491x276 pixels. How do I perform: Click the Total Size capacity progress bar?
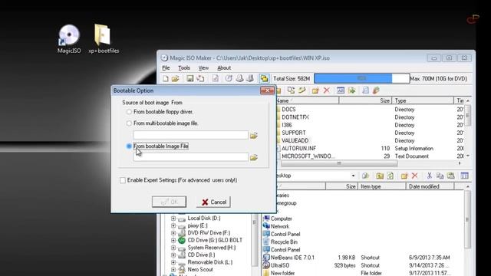(361, 78)
